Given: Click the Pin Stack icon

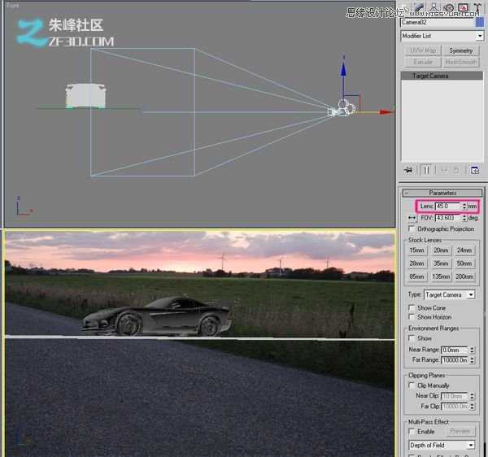Looking at the screenshot, I should pyautogui.click(x=408, y=170).
